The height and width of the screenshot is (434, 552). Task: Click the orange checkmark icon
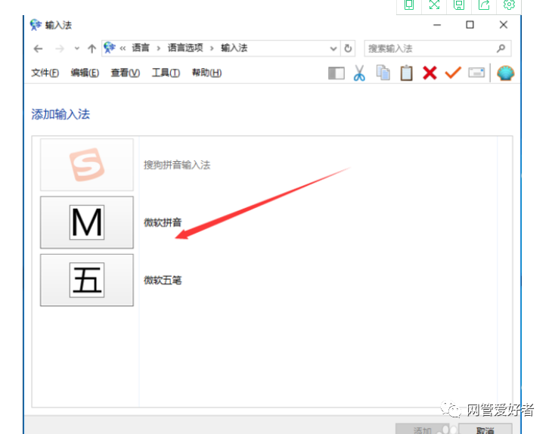pyautogui.click(x=453, y=73)
